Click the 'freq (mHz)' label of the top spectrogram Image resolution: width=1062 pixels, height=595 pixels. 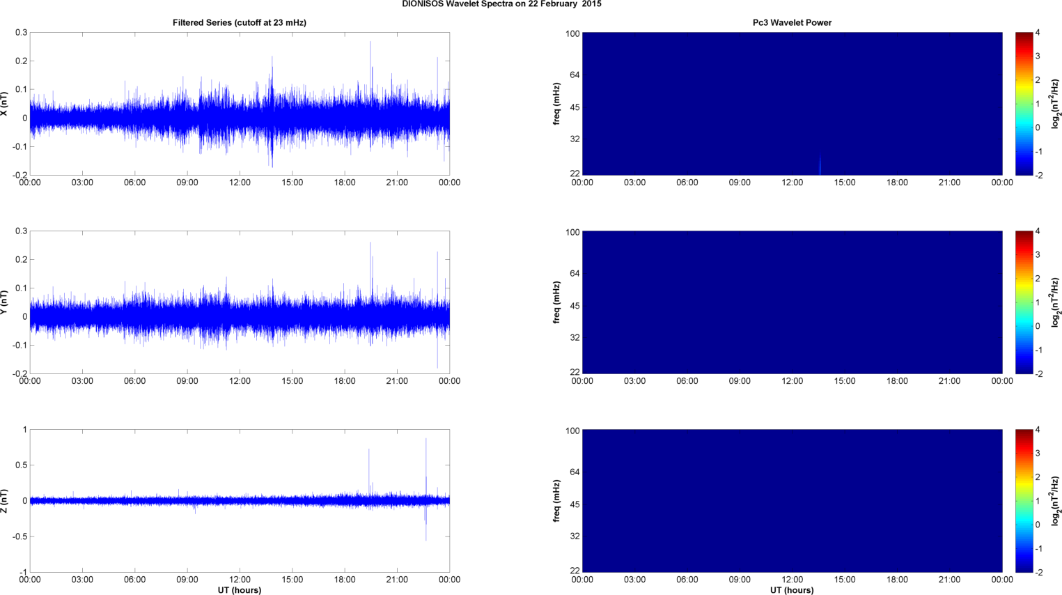tap(557, 104)
